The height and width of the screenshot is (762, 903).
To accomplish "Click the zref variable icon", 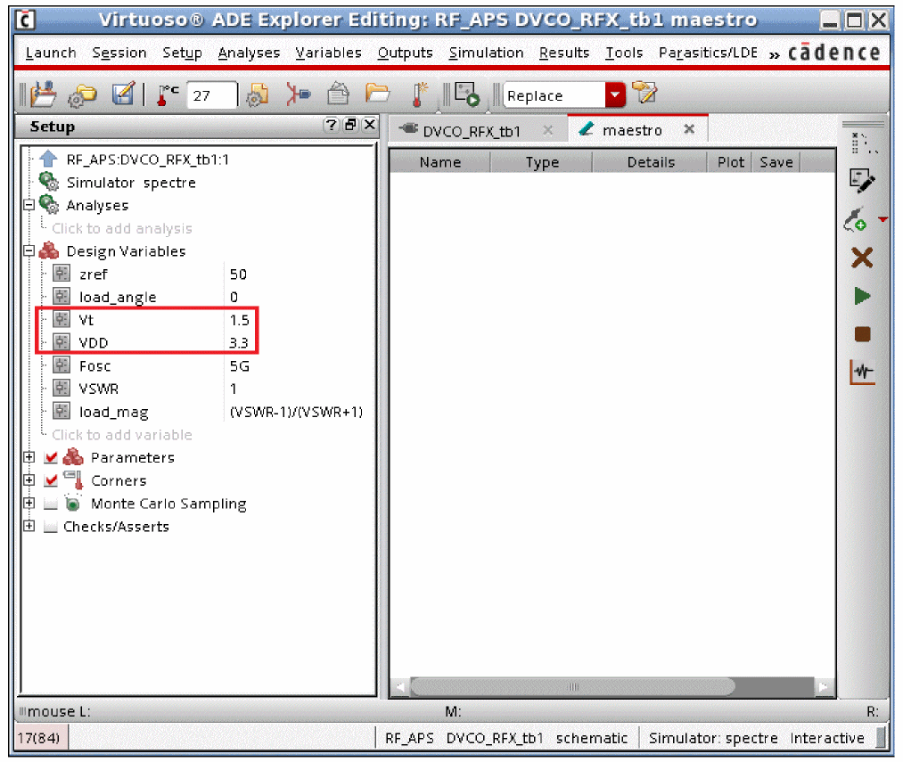I will tap(62, 273).
